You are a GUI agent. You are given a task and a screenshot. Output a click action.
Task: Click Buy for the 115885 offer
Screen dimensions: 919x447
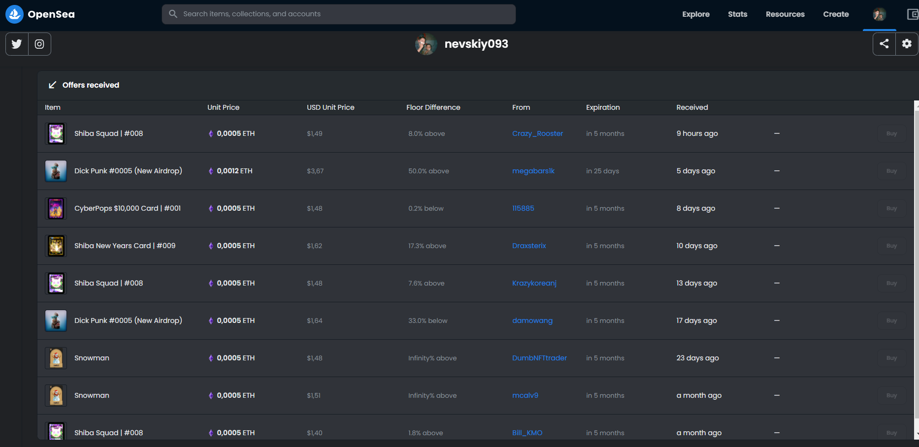tap(891, 208)
